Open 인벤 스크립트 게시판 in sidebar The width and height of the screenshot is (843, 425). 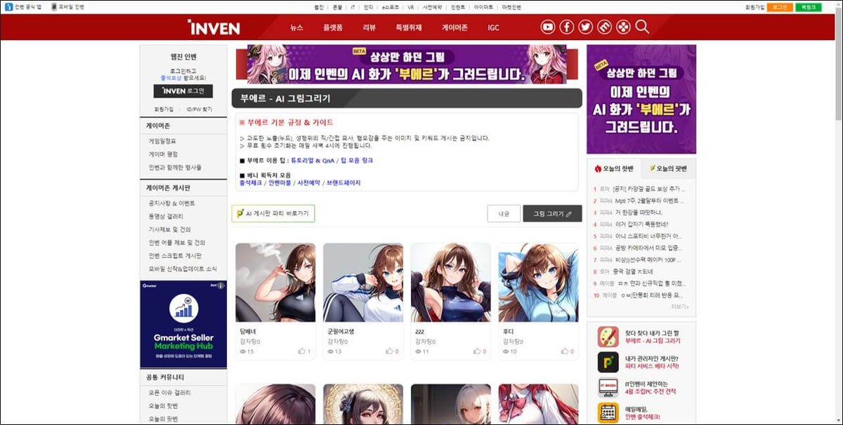pos(175,255)
